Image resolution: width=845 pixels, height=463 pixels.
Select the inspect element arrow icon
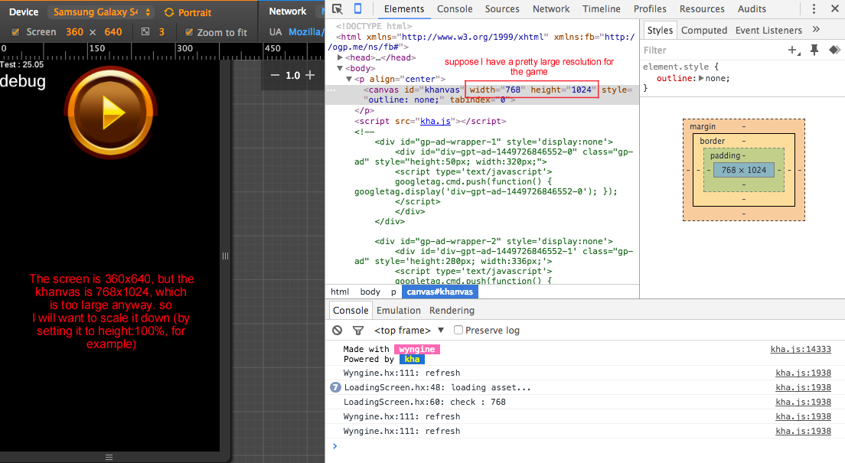338,8
